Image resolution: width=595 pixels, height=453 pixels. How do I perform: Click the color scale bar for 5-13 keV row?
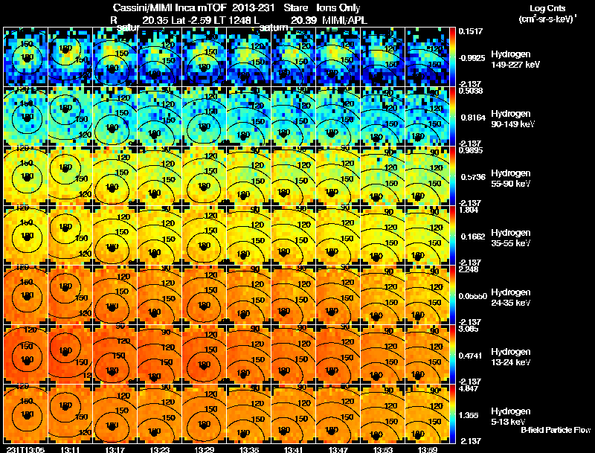pyautogui.click(x=452, y=414)
